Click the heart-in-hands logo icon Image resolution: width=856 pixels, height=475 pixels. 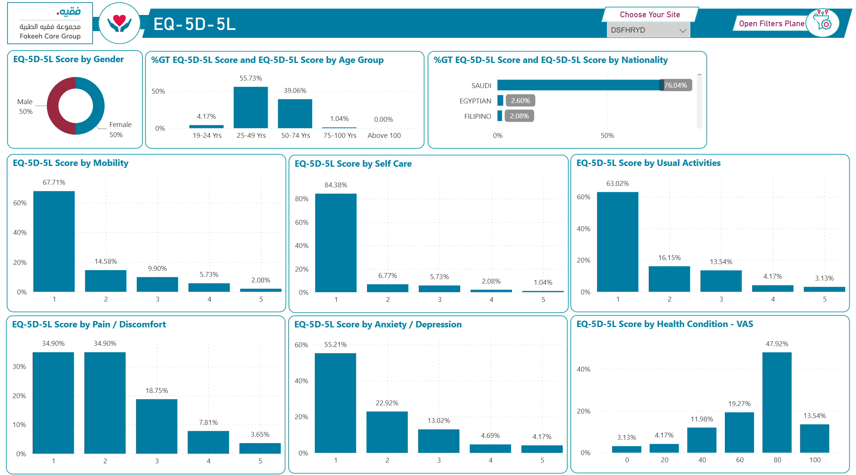pyautogui.click(x=119, y=23)
